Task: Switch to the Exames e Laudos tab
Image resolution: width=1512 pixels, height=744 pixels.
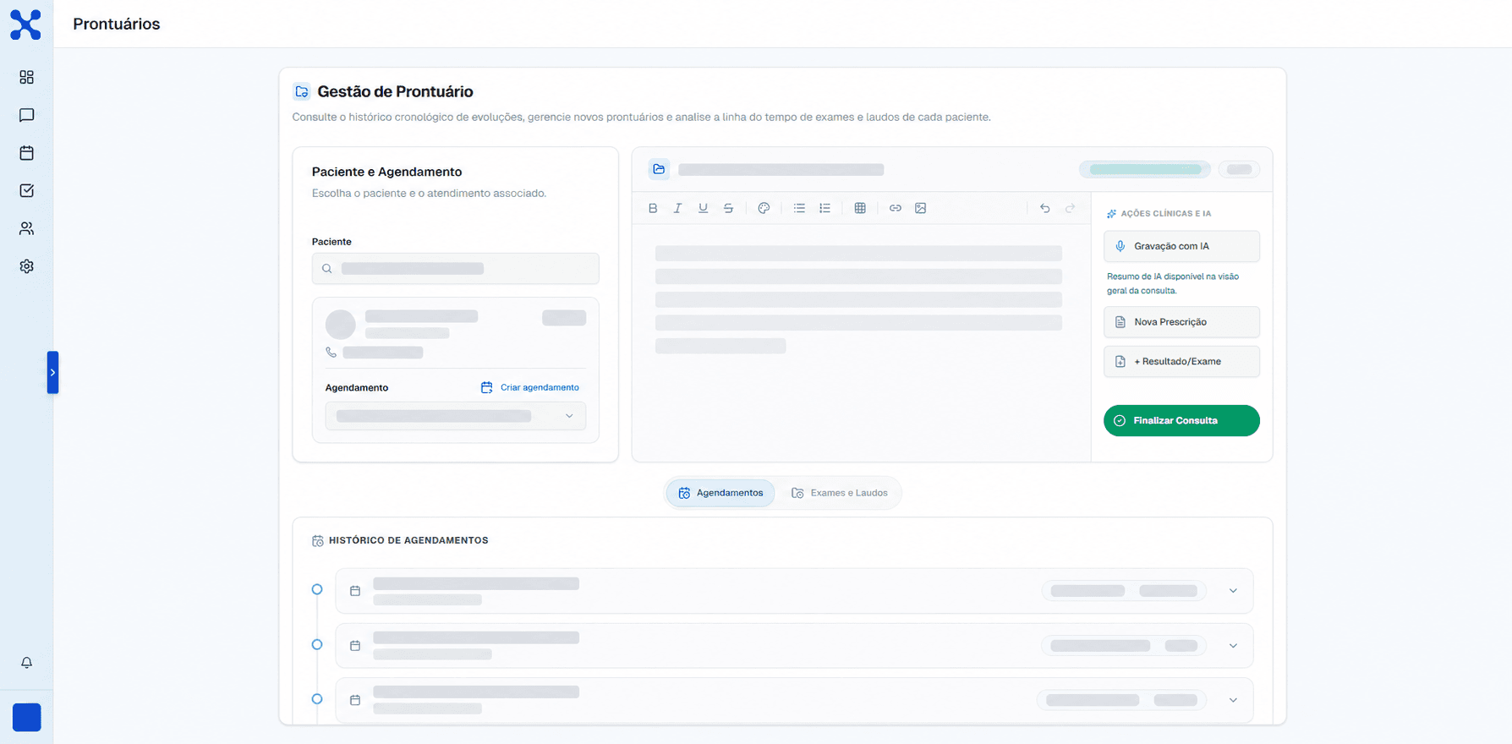Action: [x=839, y=493]
